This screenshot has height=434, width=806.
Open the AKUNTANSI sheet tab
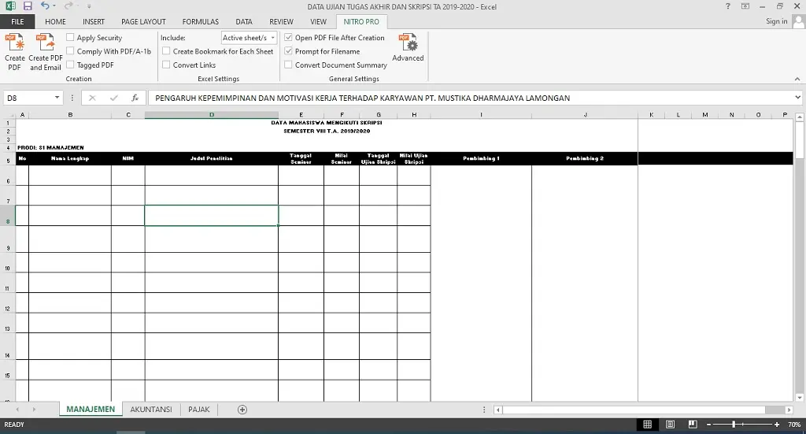pyautogui.click(x=151, y=410)
